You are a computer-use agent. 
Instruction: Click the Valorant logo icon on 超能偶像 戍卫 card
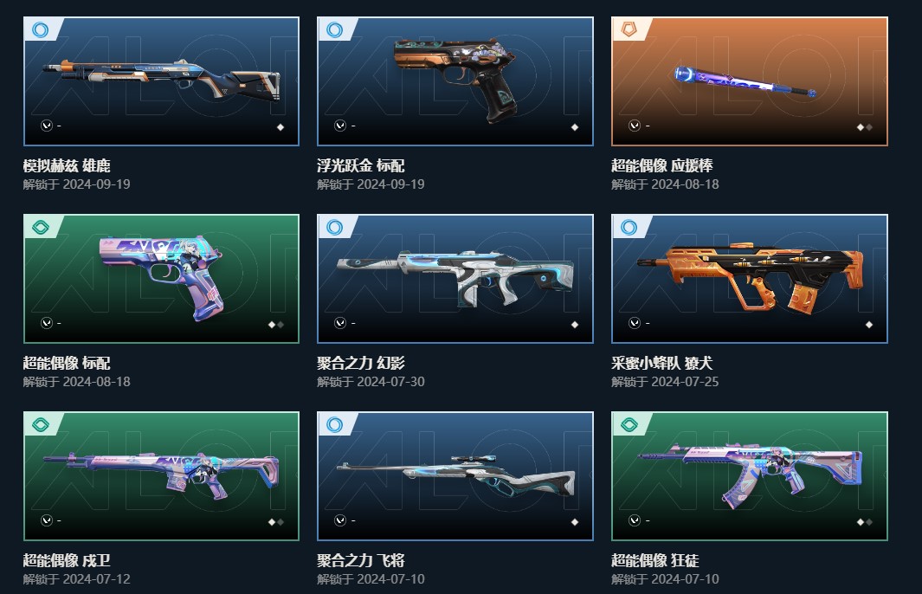coord(47,520)
